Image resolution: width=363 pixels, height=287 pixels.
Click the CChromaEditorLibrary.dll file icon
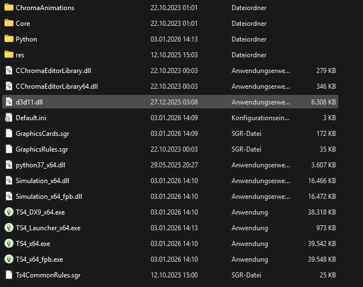[x=9, y=70]
